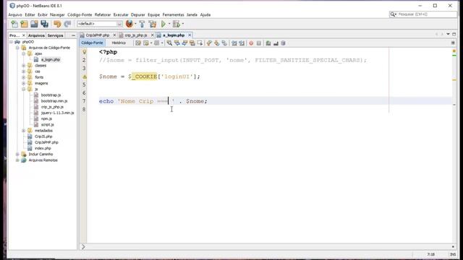Open the Ferramentas menu
The width and height of the screenshot is (463, 260).
pos(173,14)
